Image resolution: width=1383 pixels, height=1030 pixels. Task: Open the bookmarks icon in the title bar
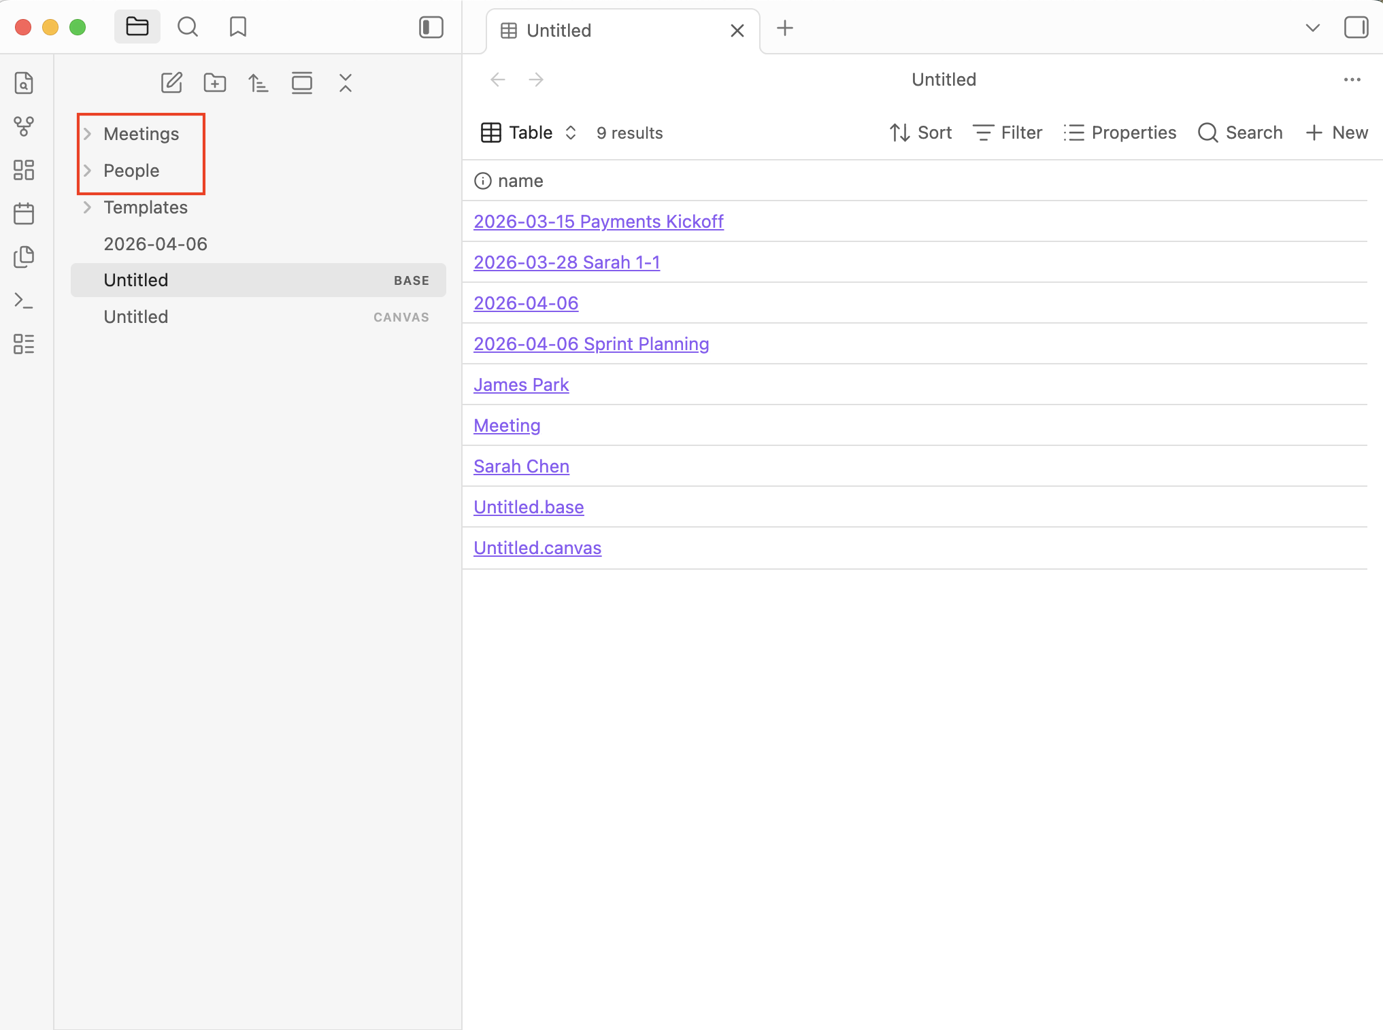237,27
